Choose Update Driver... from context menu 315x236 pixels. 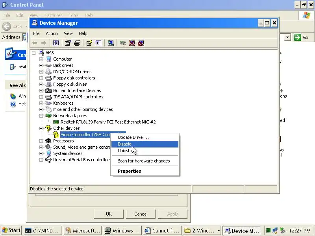coord(145,137)
